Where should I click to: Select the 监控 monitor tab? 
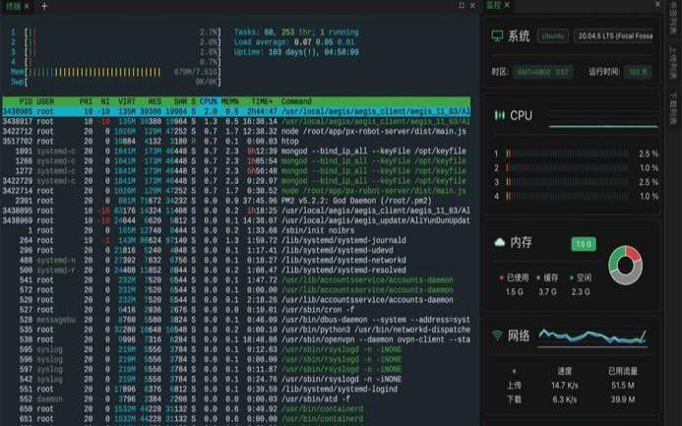(x=494, y=5)
